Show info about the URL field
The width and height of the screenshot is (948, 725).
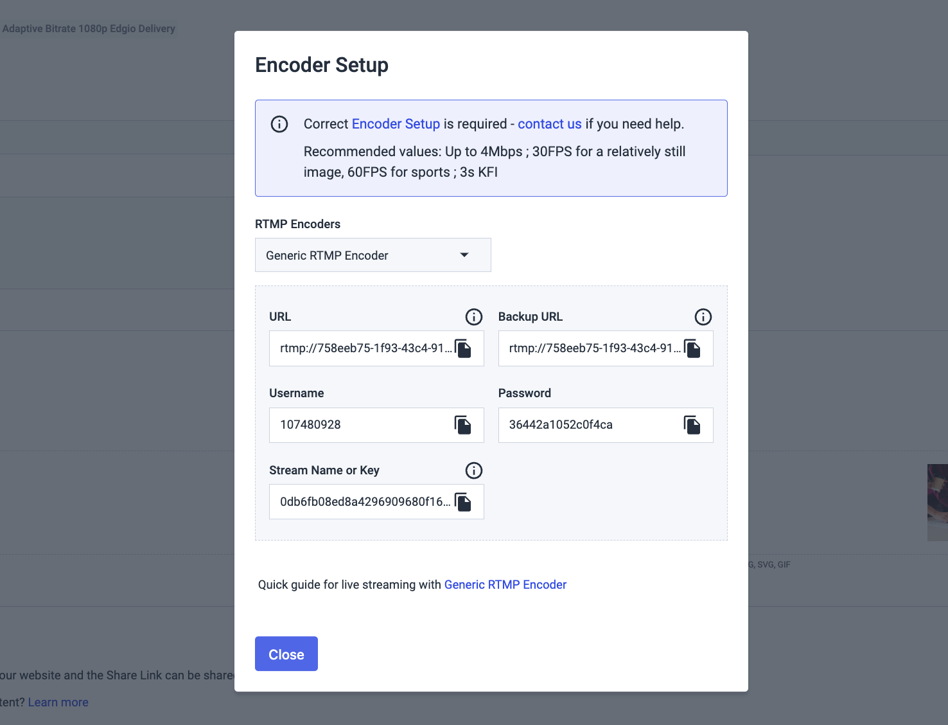coord(474,317)
